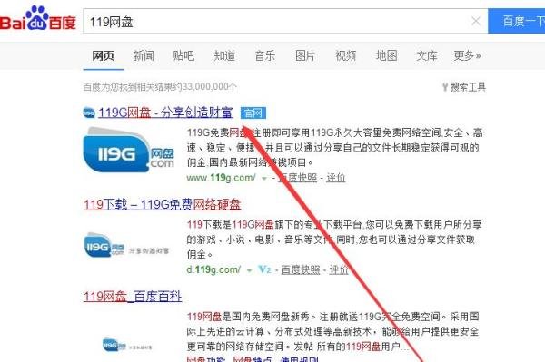Open the 119下载 – 119G免费网络硬盘 result

pyautogui.click(x=162, y=204)
